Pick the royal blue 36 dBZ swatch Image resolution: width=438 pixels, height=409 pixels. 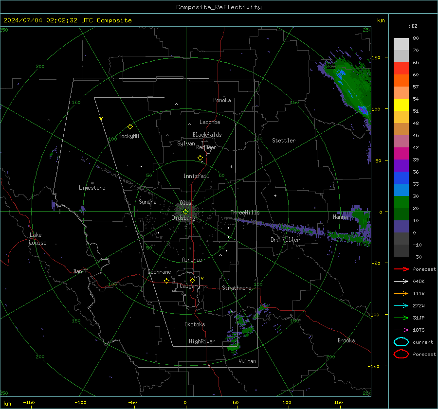point(401,178)
